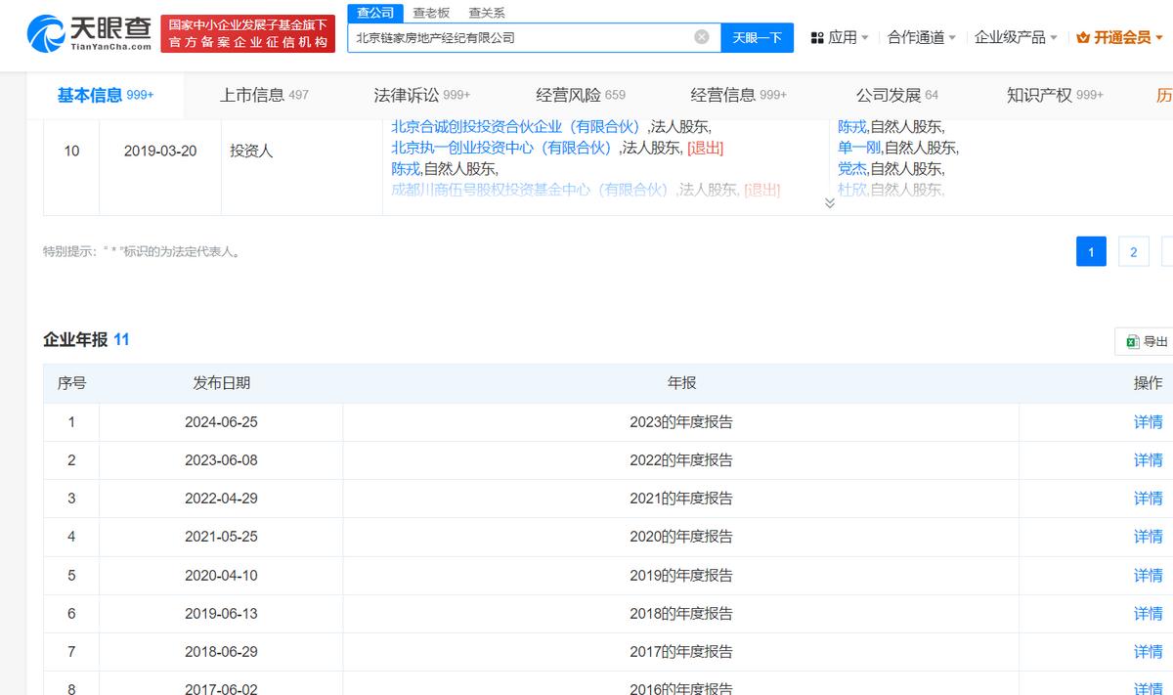Click the 天眼一下 search button

[x=758, y=37]
